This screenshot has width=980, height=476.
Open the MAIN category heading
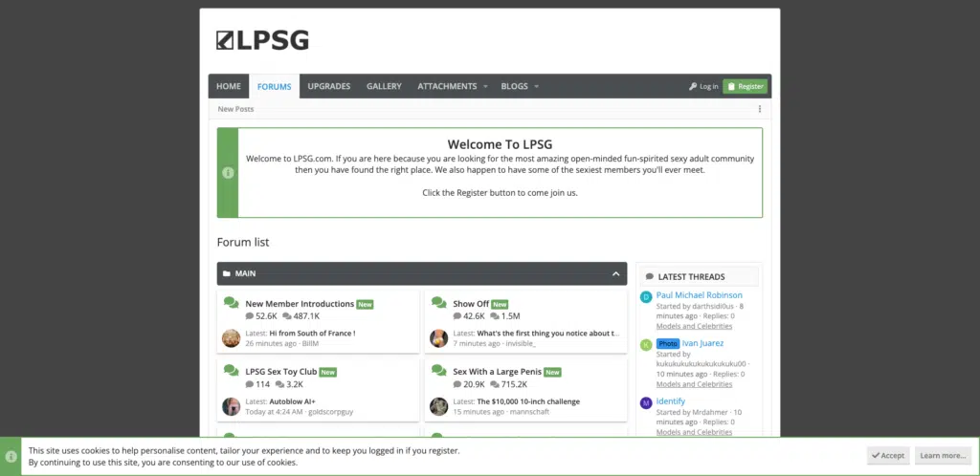point(245,273)
